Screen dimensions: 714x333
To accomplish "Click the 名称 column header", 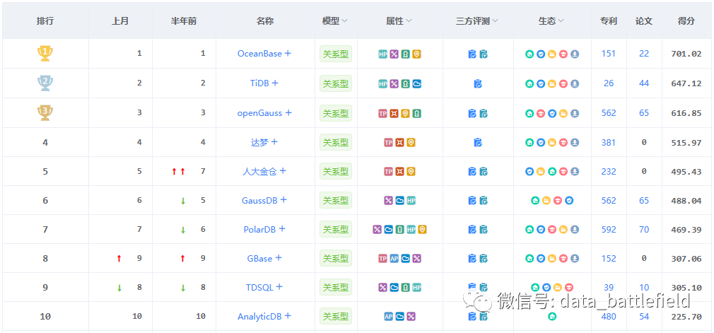I will coord(265,21).
